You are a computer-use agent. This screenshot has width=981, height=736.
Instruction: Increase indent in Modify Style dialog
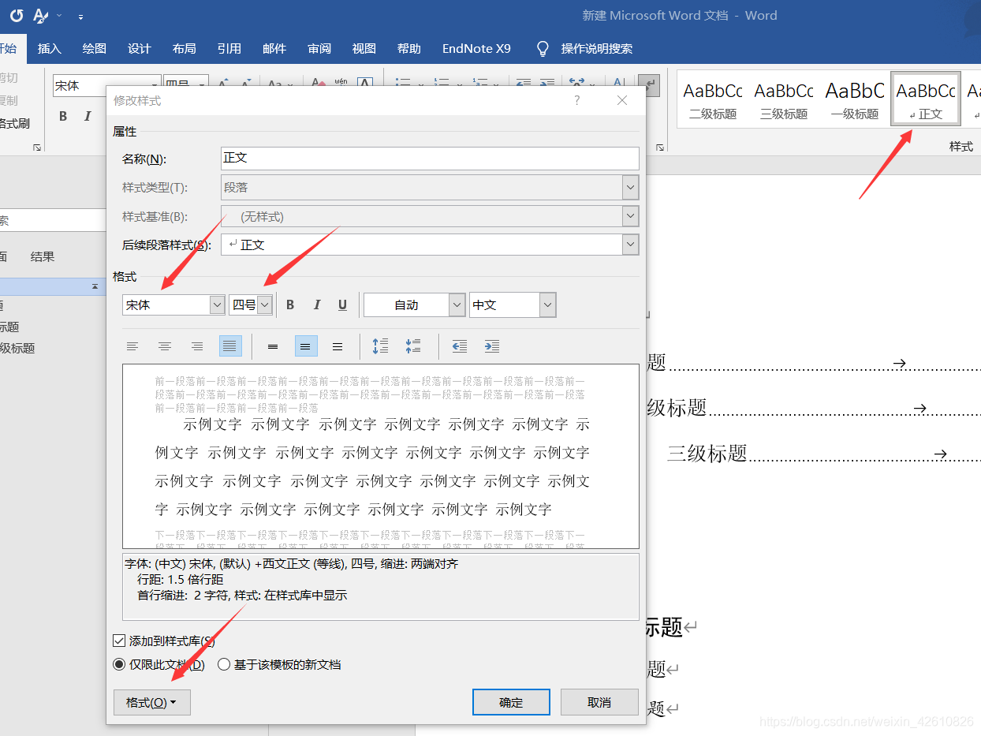tap(491, 346)
